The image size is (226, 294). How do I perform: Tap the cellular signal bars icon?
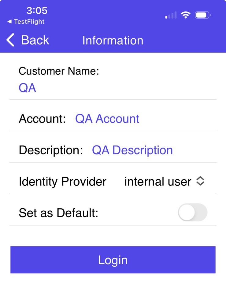(171, 15)
